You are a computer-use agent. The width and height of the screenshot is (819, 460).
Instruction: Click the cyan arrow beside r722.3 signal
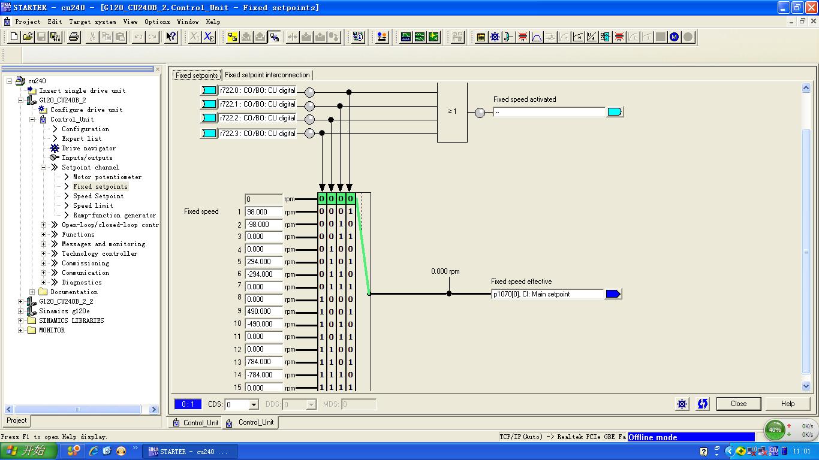point(209,133)
